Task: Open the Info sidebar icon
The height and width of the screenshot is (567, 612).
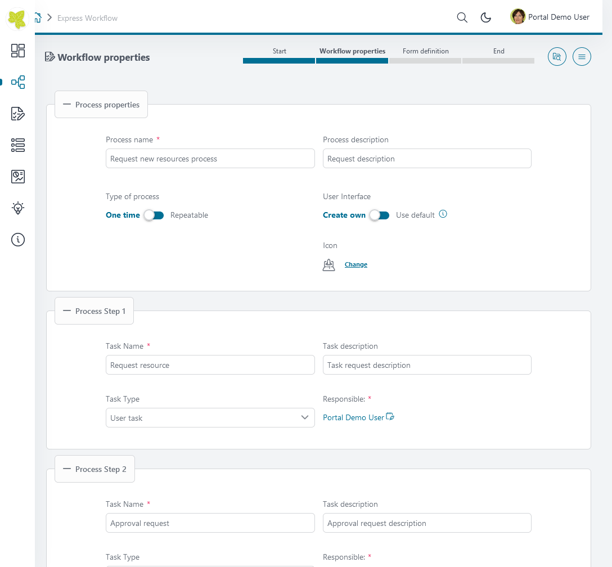Action: [x=18, y=240]
